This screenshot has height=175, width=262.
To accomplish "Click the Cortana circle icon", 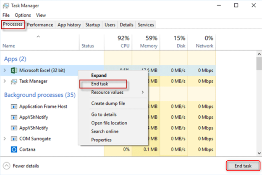I will point(14,149).
